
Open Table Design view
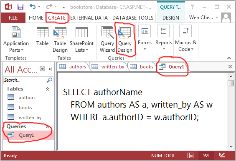[60, 39]
